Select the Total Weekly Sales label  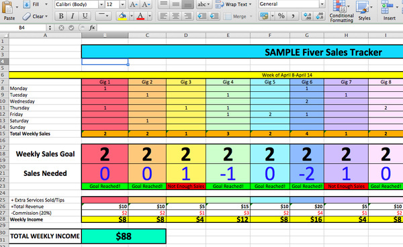tap(30, 134)
